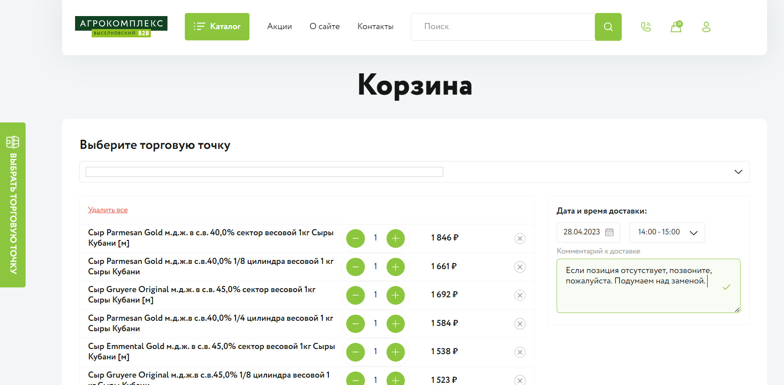Increase quantity of Emmental Gold сектор
784x385 pixels.
coord(395,352)
